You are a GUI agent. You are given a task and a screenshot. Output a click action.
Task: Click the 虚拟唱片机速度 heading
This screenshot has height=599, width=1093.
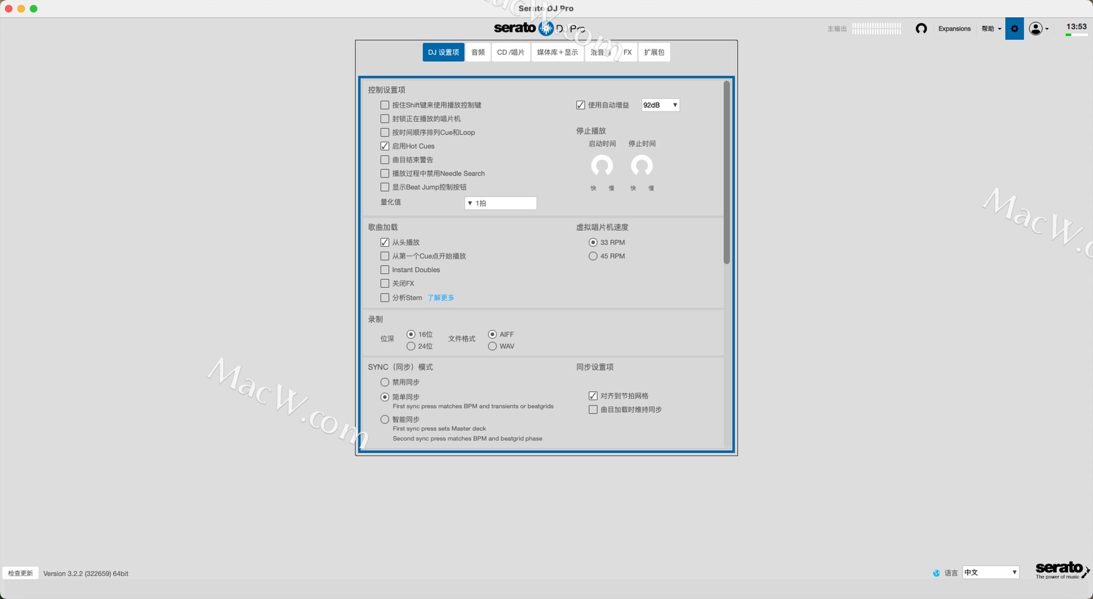tap(602, 227)
